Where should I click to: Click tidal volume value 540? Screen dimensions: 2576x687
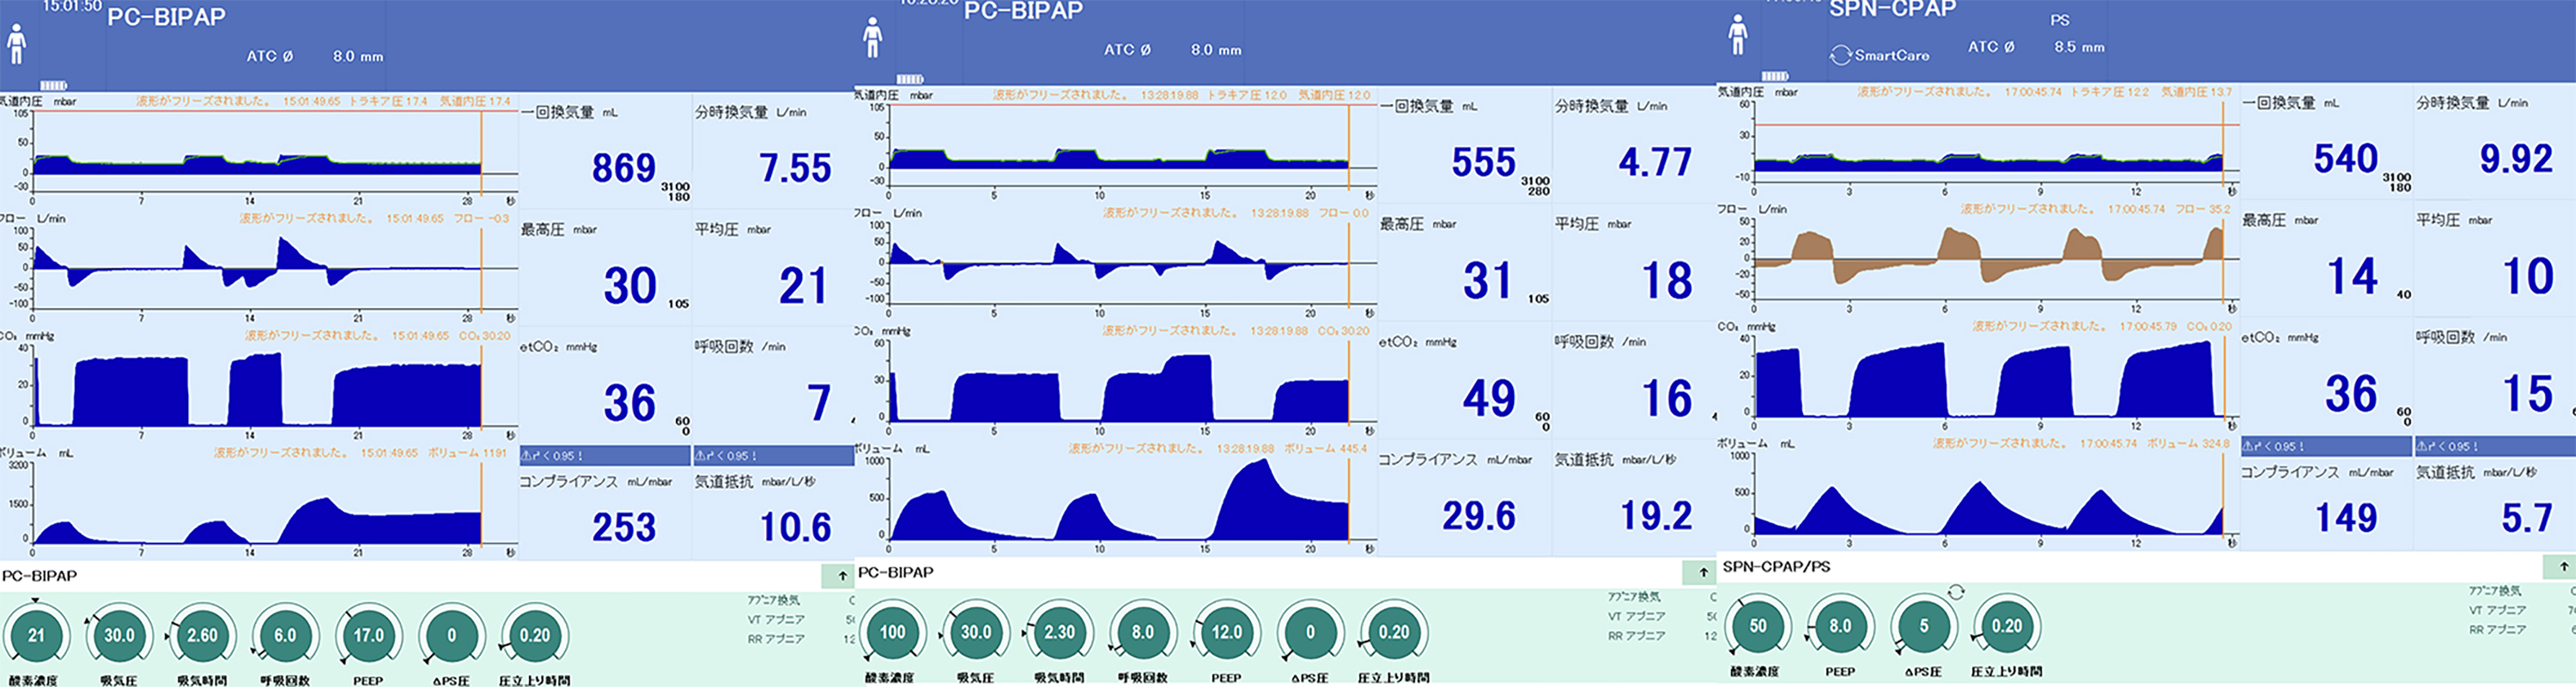click(x=2346, y=159)
